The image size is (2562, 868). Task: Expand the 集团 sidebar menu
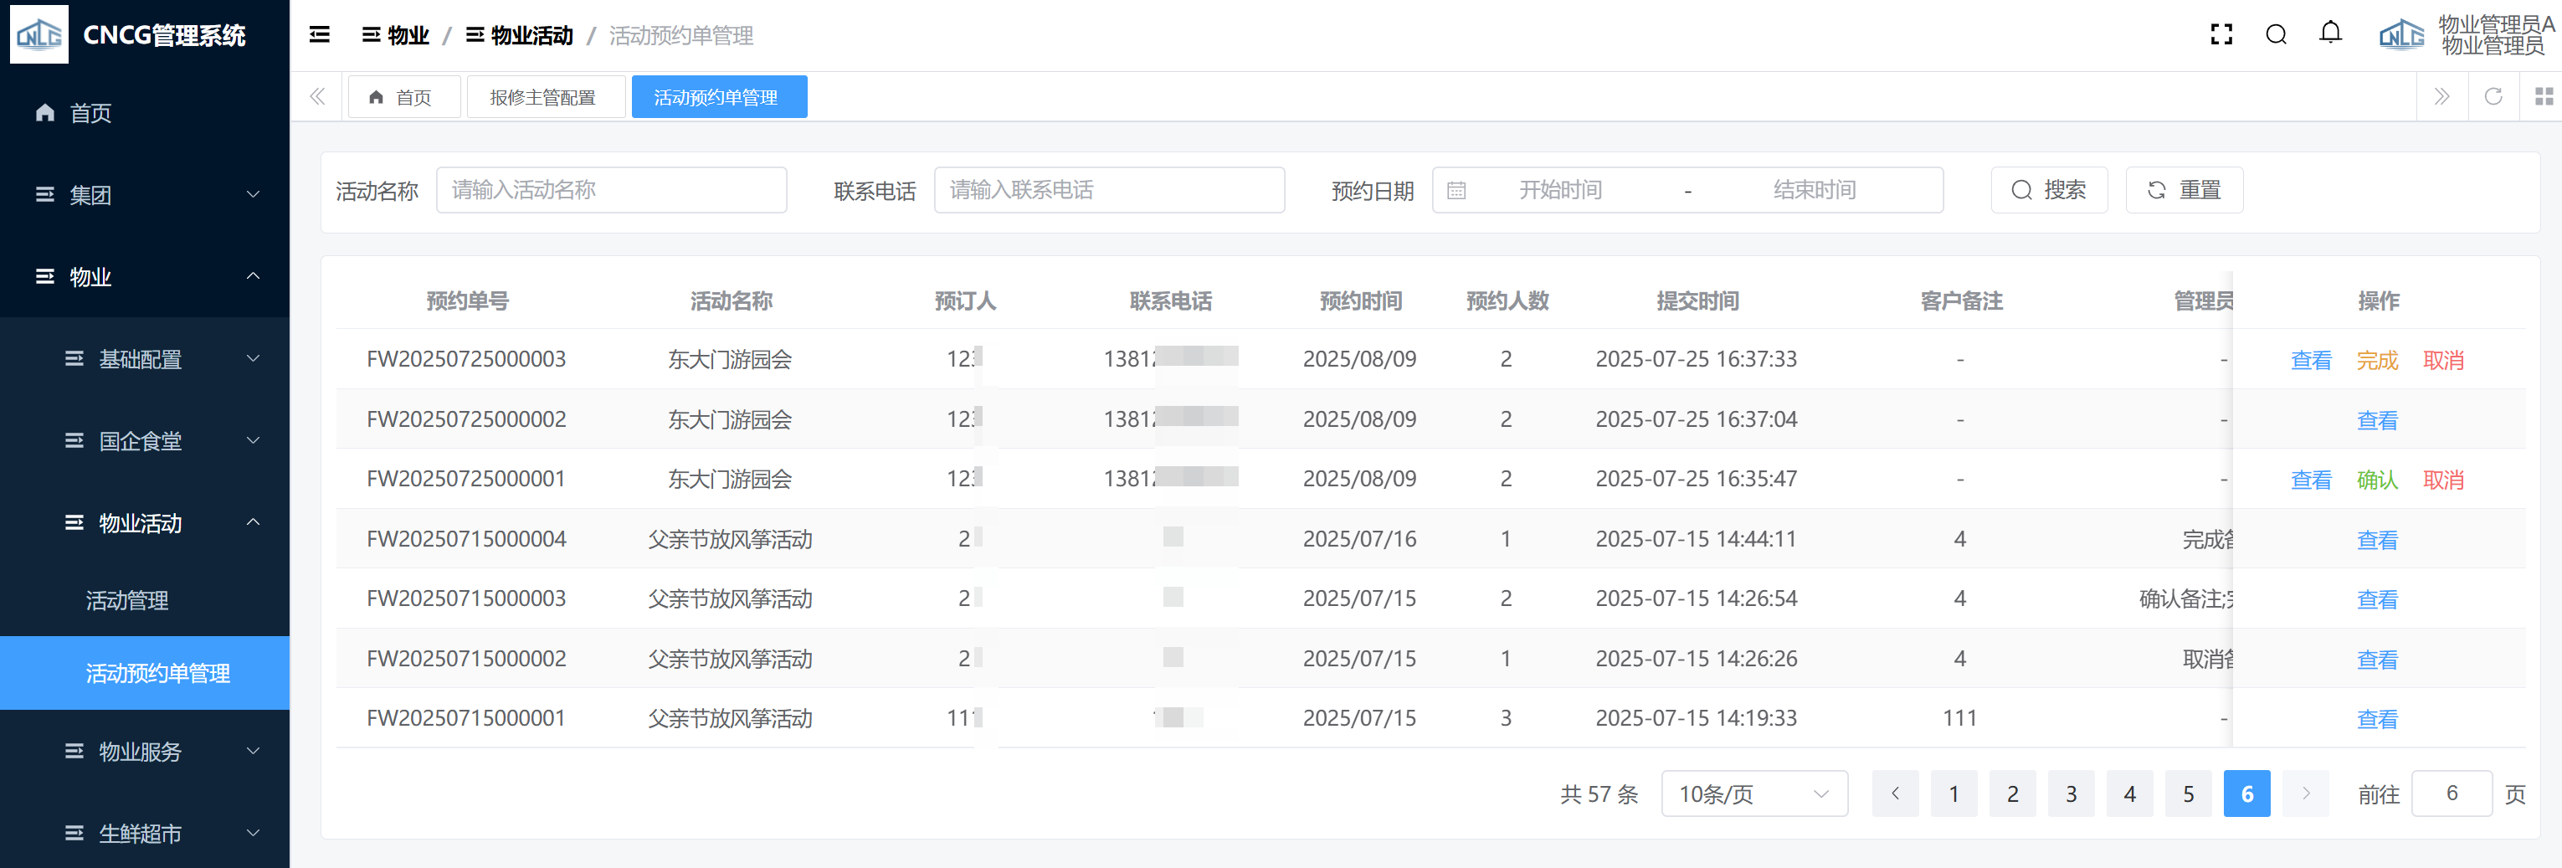[144, 195]
